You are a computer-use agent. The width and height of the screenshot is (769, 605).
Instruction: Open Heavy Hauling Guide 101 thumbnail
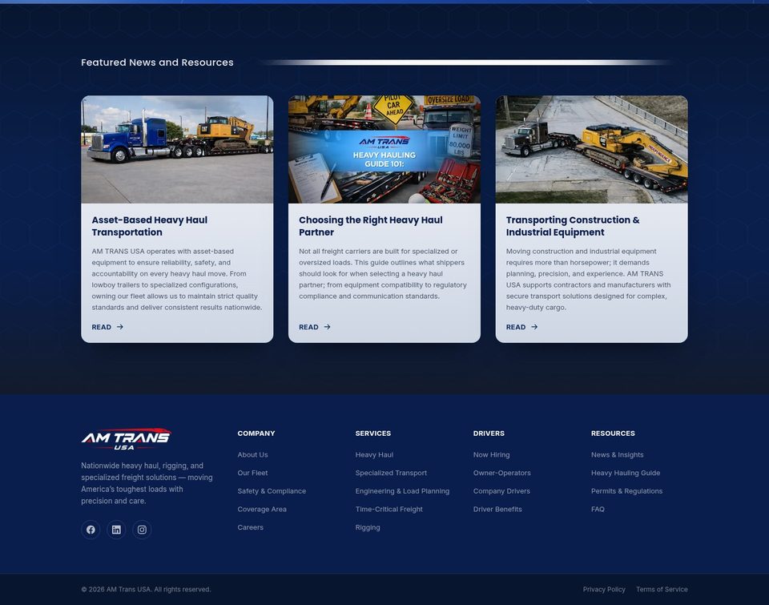(384, 149)
